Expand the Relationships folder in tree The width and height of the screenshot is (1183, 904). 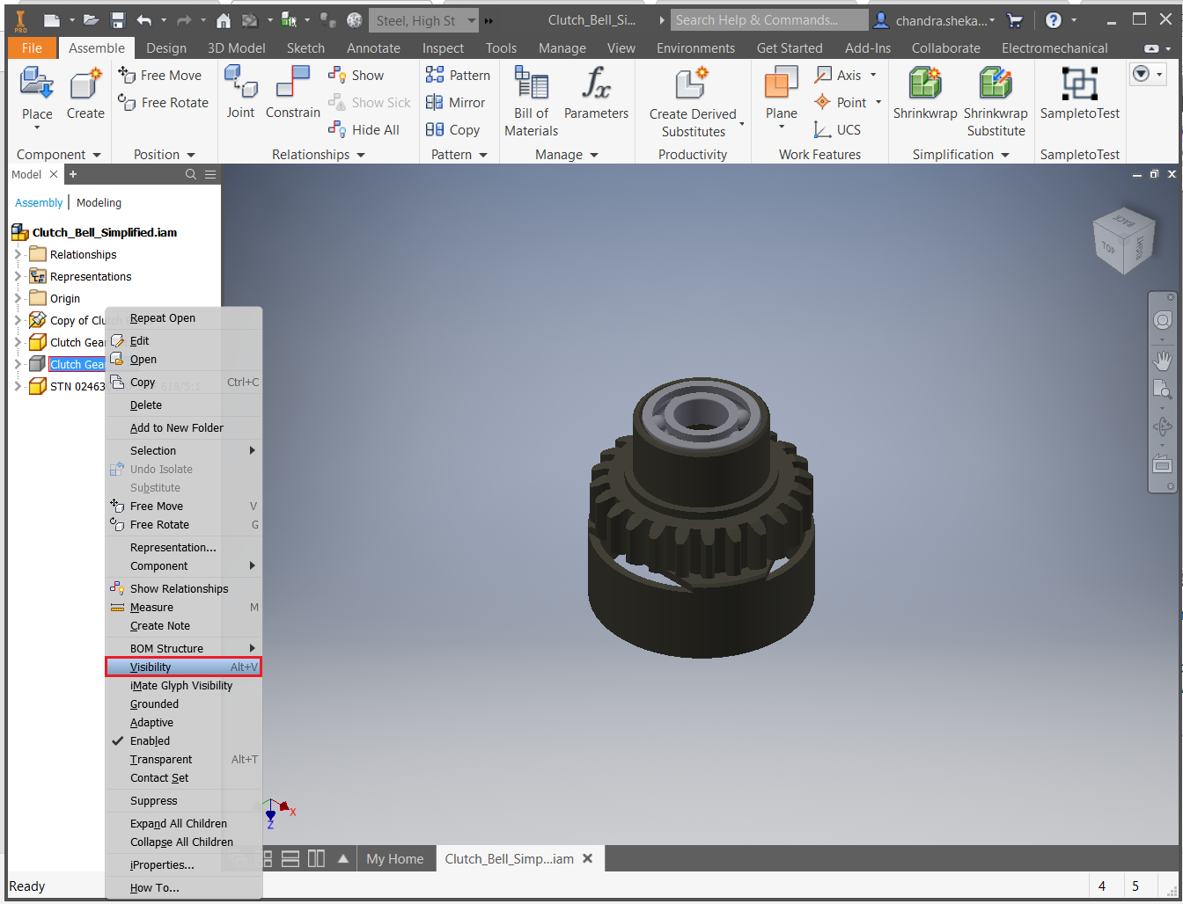tap(18, 254)
